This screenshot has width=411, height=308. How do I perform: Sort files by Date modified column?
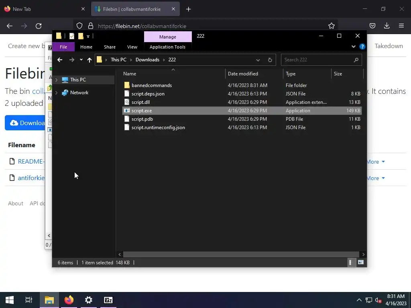point(243,74)
